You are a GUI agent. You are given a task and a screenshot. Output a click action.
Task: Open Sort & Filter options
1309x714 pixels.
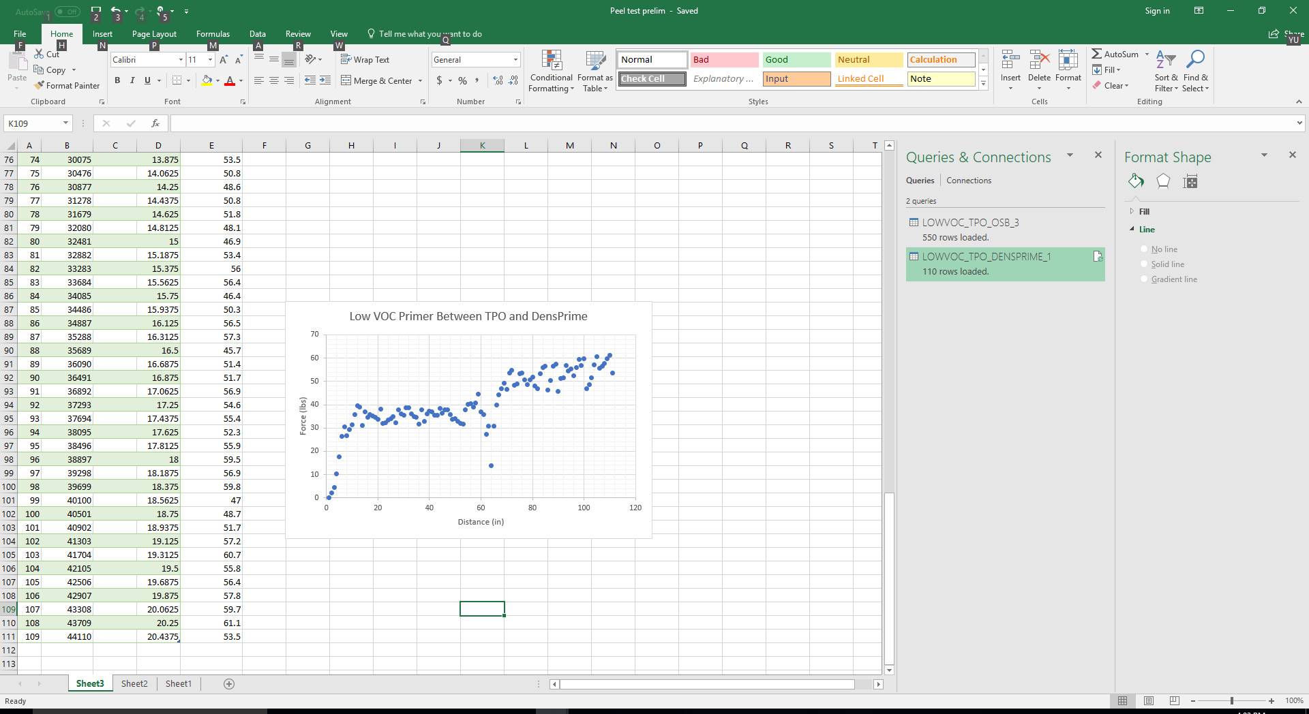1166,71
